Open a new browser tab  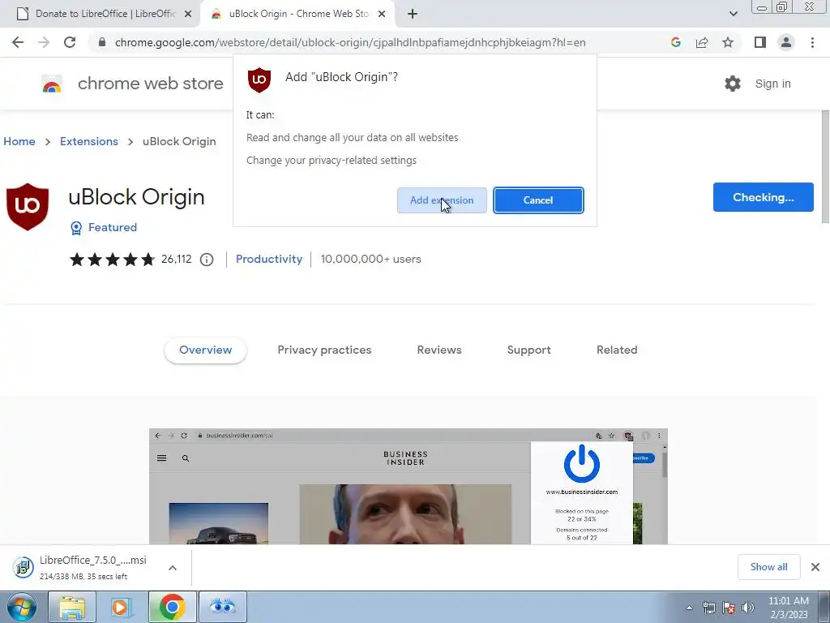(413, 15)
